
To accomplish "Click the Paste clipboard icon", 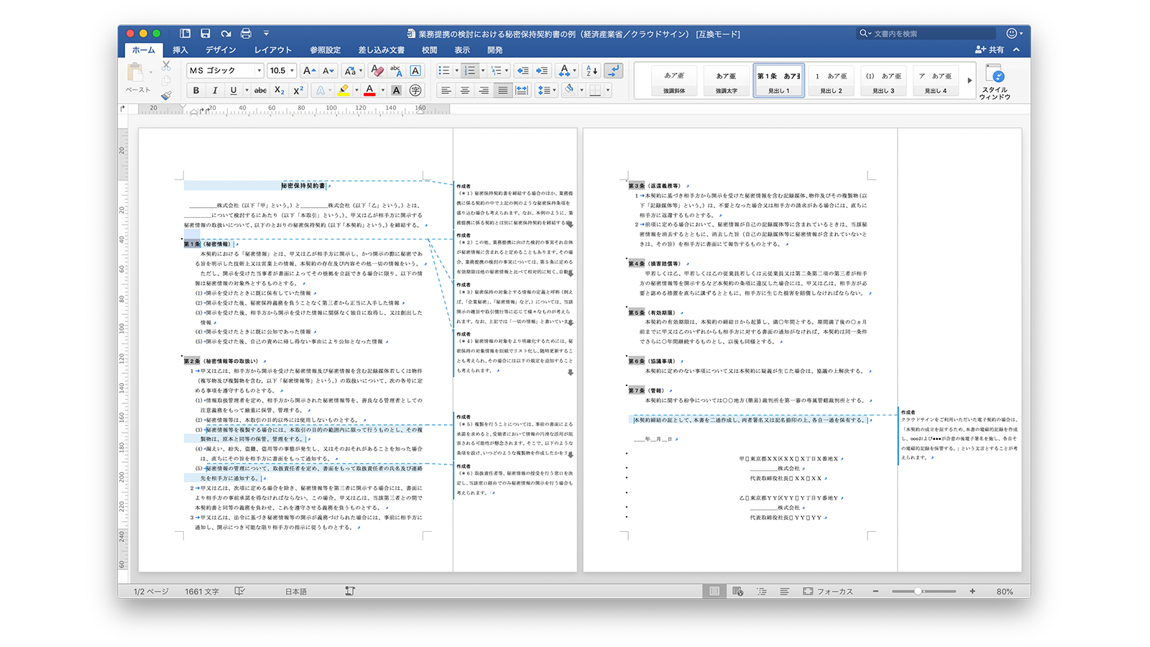I will (x=136, y=73).
